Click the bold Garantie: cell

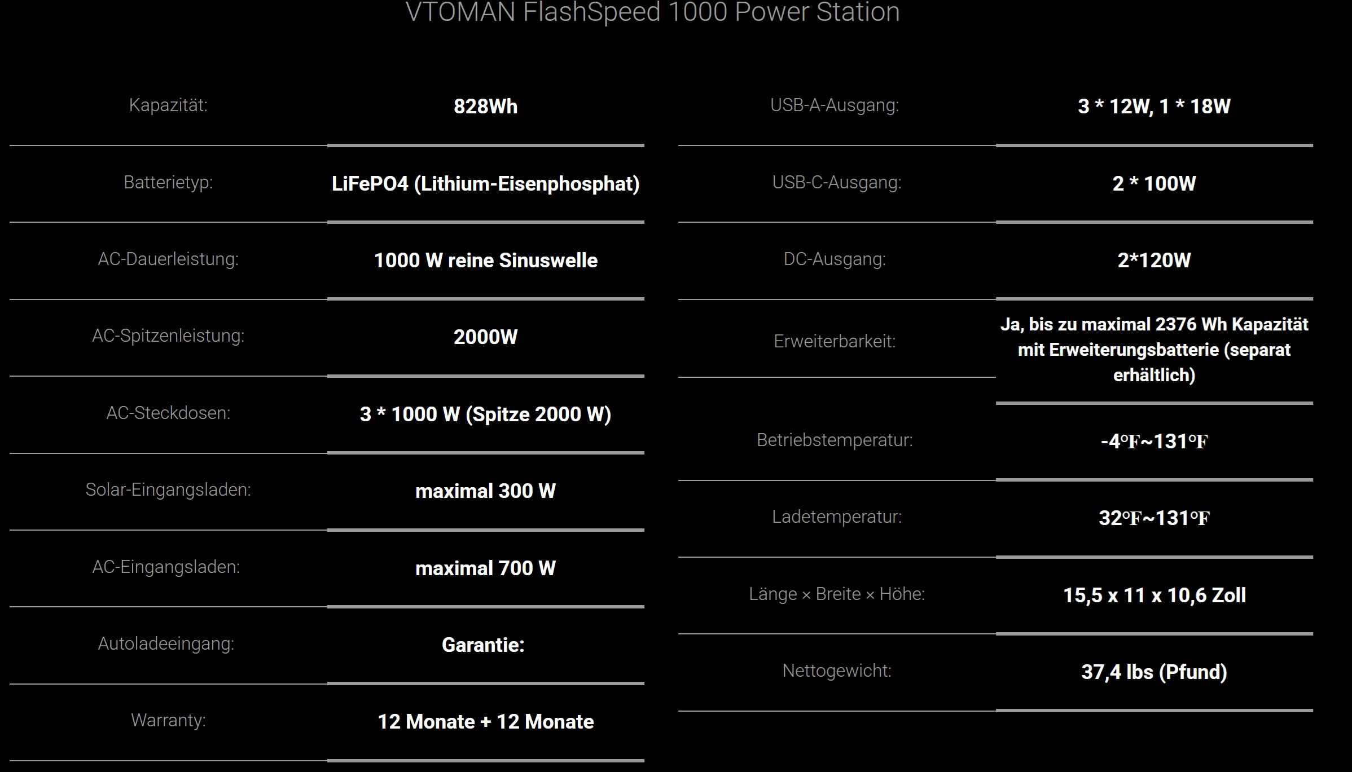(483, 645)
